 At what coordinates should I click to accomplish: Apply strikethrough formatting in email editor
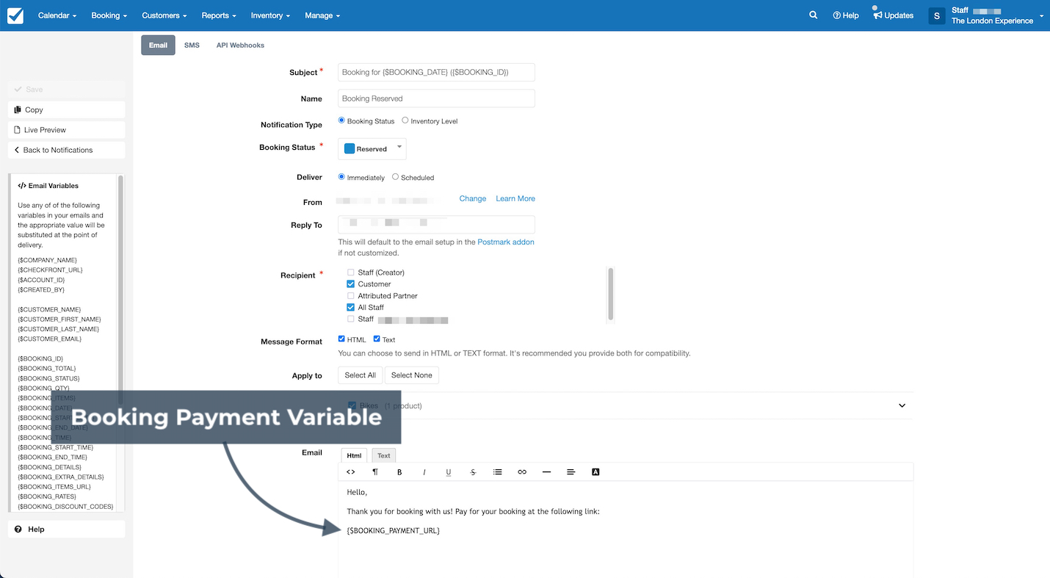(x=473, y=472)
